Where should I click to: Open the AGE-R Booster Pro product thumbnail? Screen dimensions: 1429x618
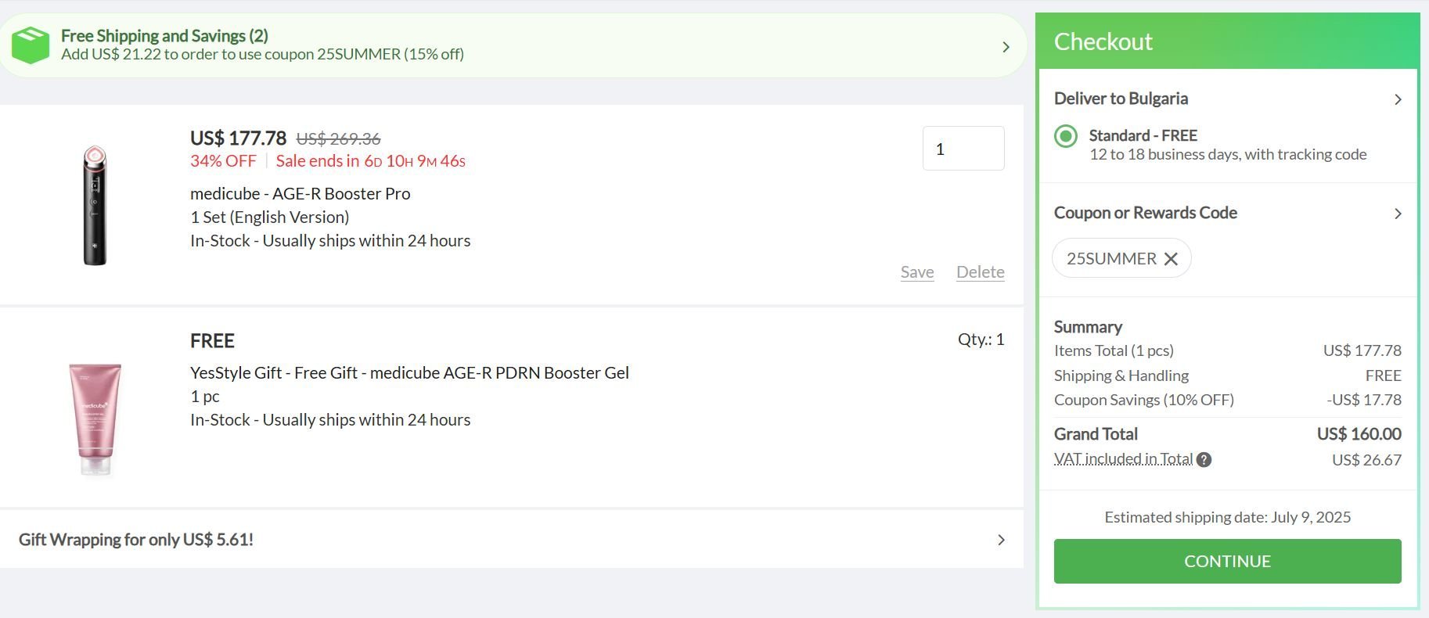click(x=95, y=205)
